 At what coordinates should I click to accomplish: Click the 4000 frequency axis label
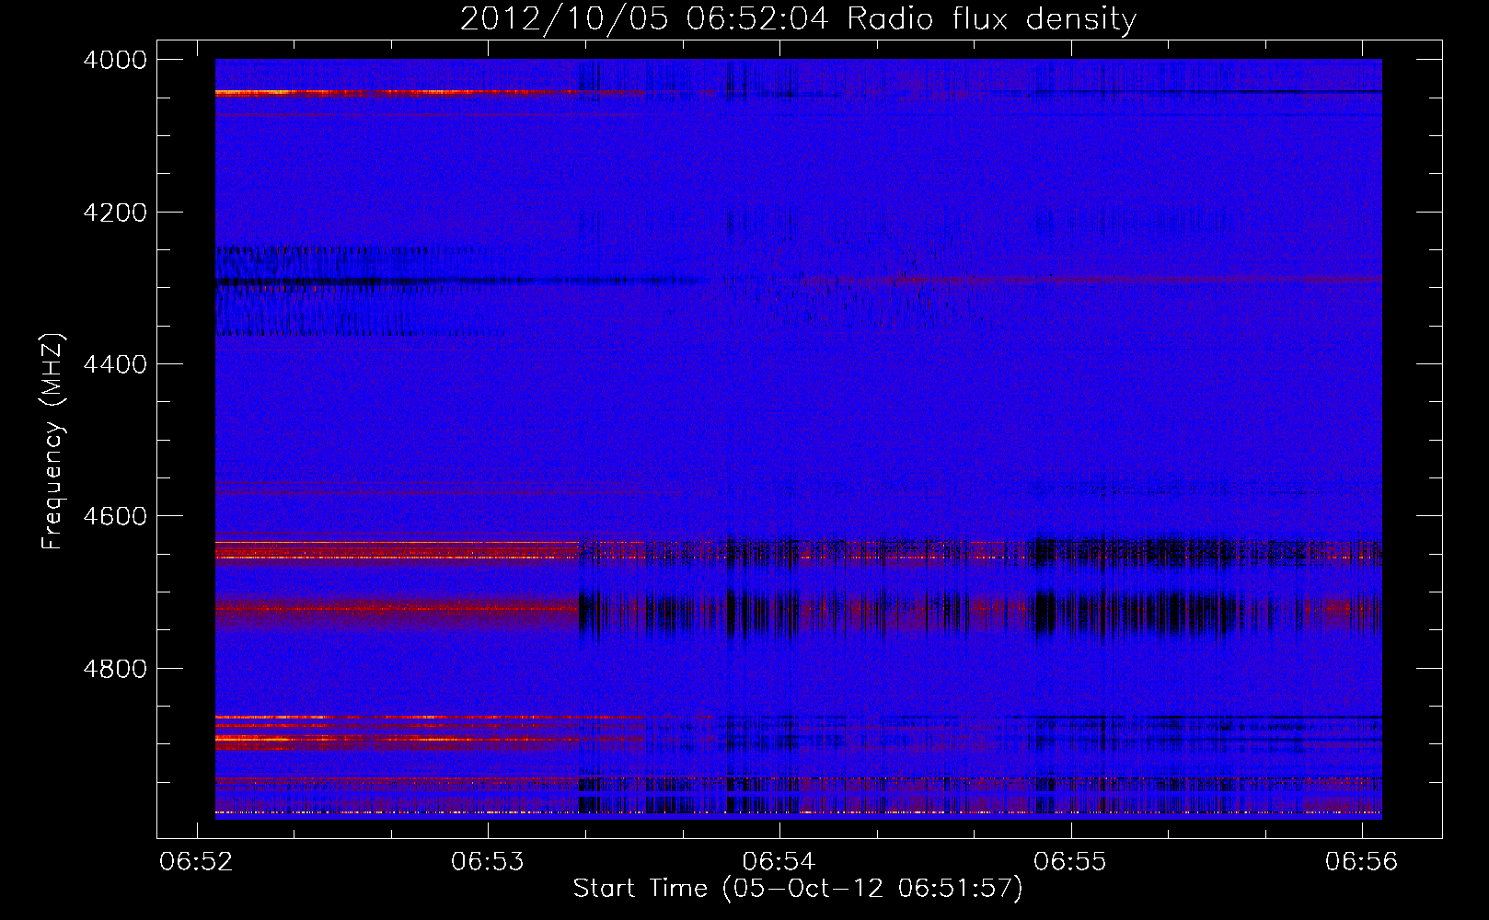115,60
